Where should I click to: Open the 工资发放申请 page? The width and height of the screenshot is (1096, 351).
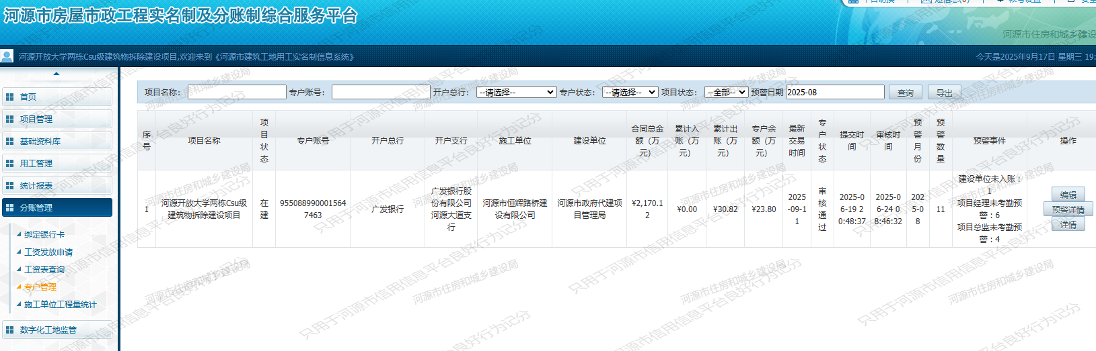(48, 252)
